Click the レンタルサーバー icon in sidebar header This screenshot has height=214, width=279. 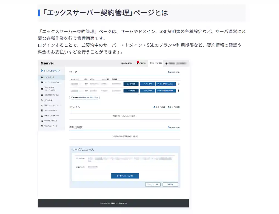(x=42, y=70)
